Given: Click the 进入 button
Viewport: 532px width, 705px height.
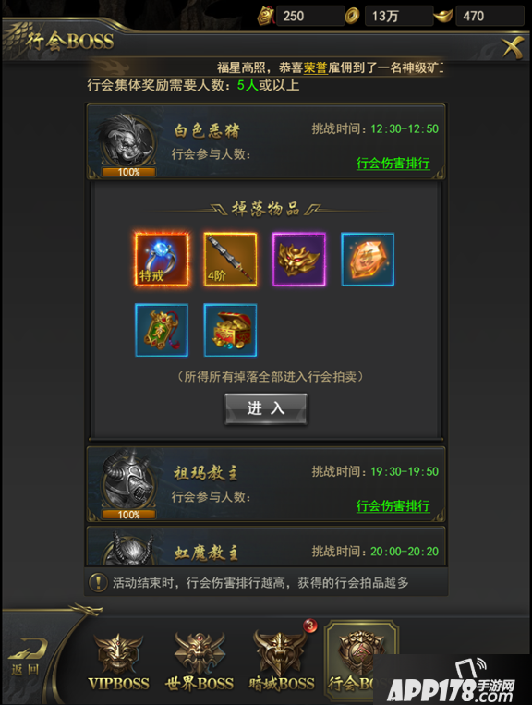Looking at the screenshot, I should pyautogui.click(x=266, y=408).
